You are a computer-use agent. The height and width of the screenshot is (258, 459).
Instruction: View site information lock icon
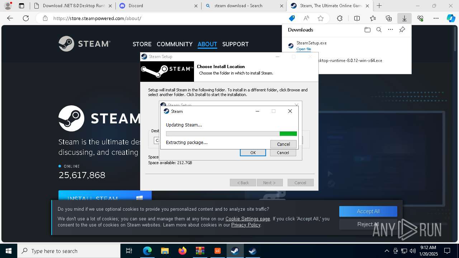(x=45, y=18)
